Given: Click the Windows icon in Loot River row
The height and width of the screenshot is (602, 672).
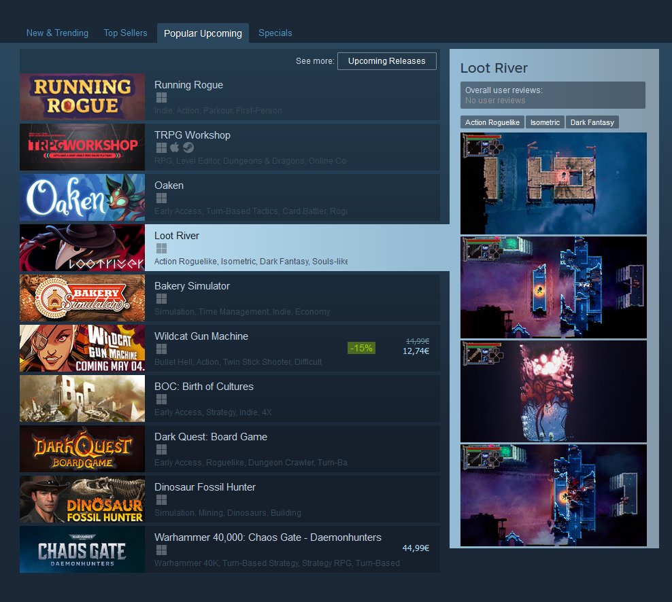Looking at the screenshot, I should pos(161,248).
